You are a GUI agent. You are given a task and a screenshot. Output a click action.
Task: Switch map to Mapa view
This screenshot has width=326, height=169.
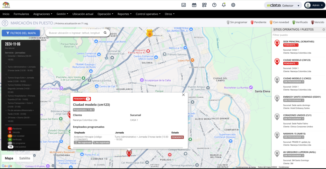click(9, 158)
